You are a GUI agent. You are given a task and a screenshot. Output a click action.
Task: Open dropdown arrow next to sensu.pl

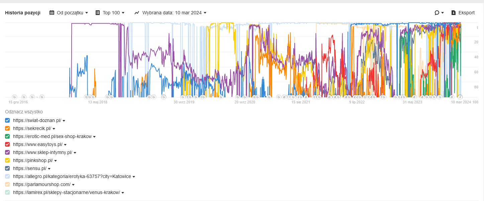[x=49, y=169]
